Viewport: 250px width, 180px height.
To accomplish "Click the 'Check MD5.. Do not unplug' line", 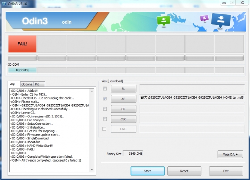I will coord(42,98).
